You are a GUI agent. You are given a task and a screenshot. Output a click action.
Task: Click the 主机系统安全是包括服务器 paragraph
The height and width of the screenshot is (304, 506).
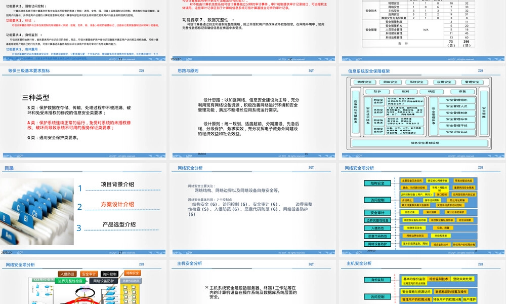pos(252,292)
